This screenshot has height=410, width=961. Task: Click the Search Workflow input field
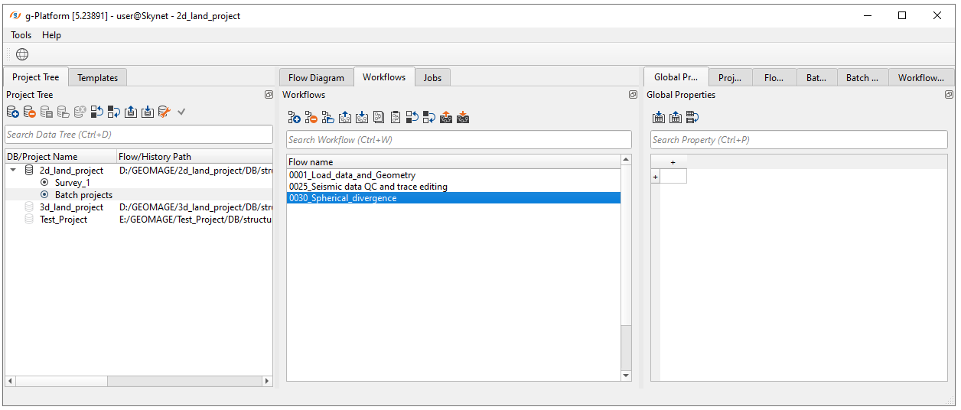click(458, 140)
